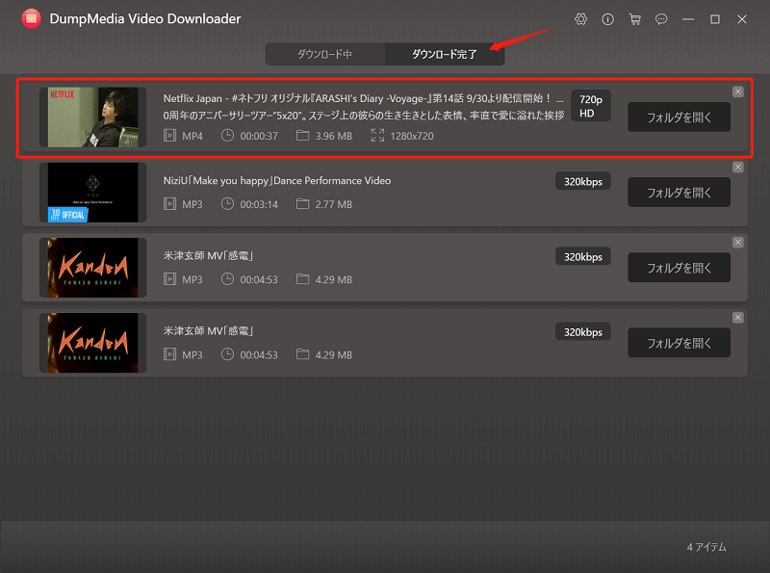Remove the first 米津玄師 感電 entry

(x=737, y=243)
